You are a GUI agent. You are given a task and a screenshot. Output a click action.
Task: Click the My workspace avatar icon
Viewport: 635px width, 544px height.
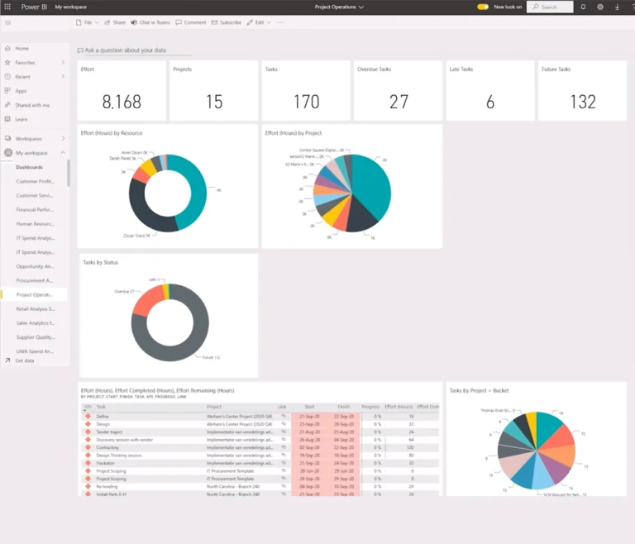[x=8, y=153]
